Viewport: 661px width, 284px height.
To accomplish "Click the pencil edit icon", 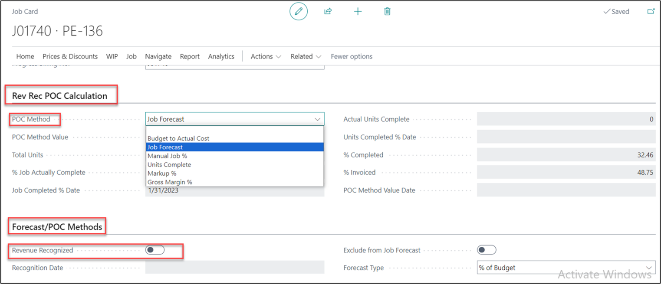I will coord(299,12).
